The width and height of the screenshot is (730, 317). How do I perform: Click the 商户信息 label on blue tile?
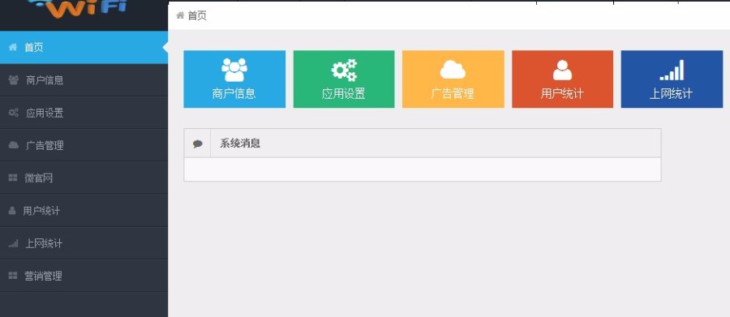pyautogui.click(x=234, y=94)
